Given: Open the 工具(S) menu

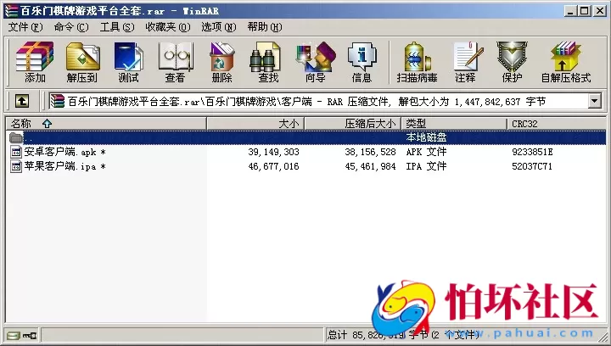Looking at the screenshot, I should (117, 27).
